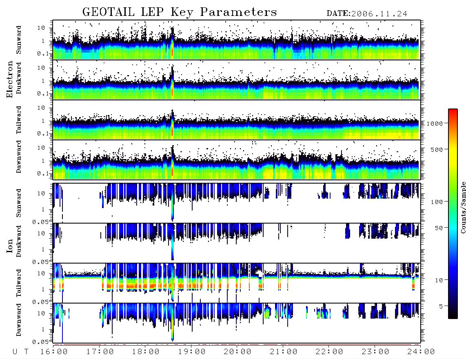
Task: Click the "21:00" time tick label
Action: (284, 352)
